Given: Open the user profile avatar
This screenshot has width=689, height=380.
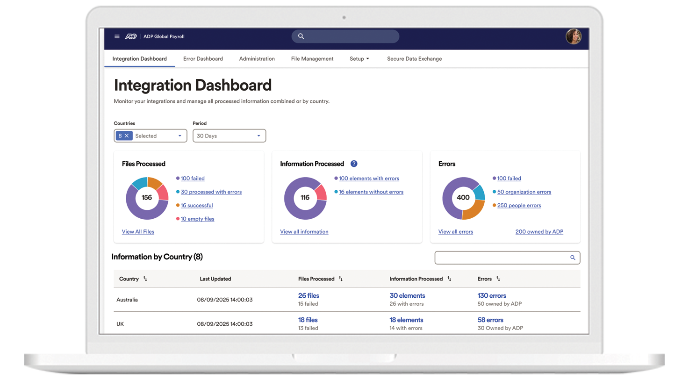Looking at the screenshot, I should [574, 36].
